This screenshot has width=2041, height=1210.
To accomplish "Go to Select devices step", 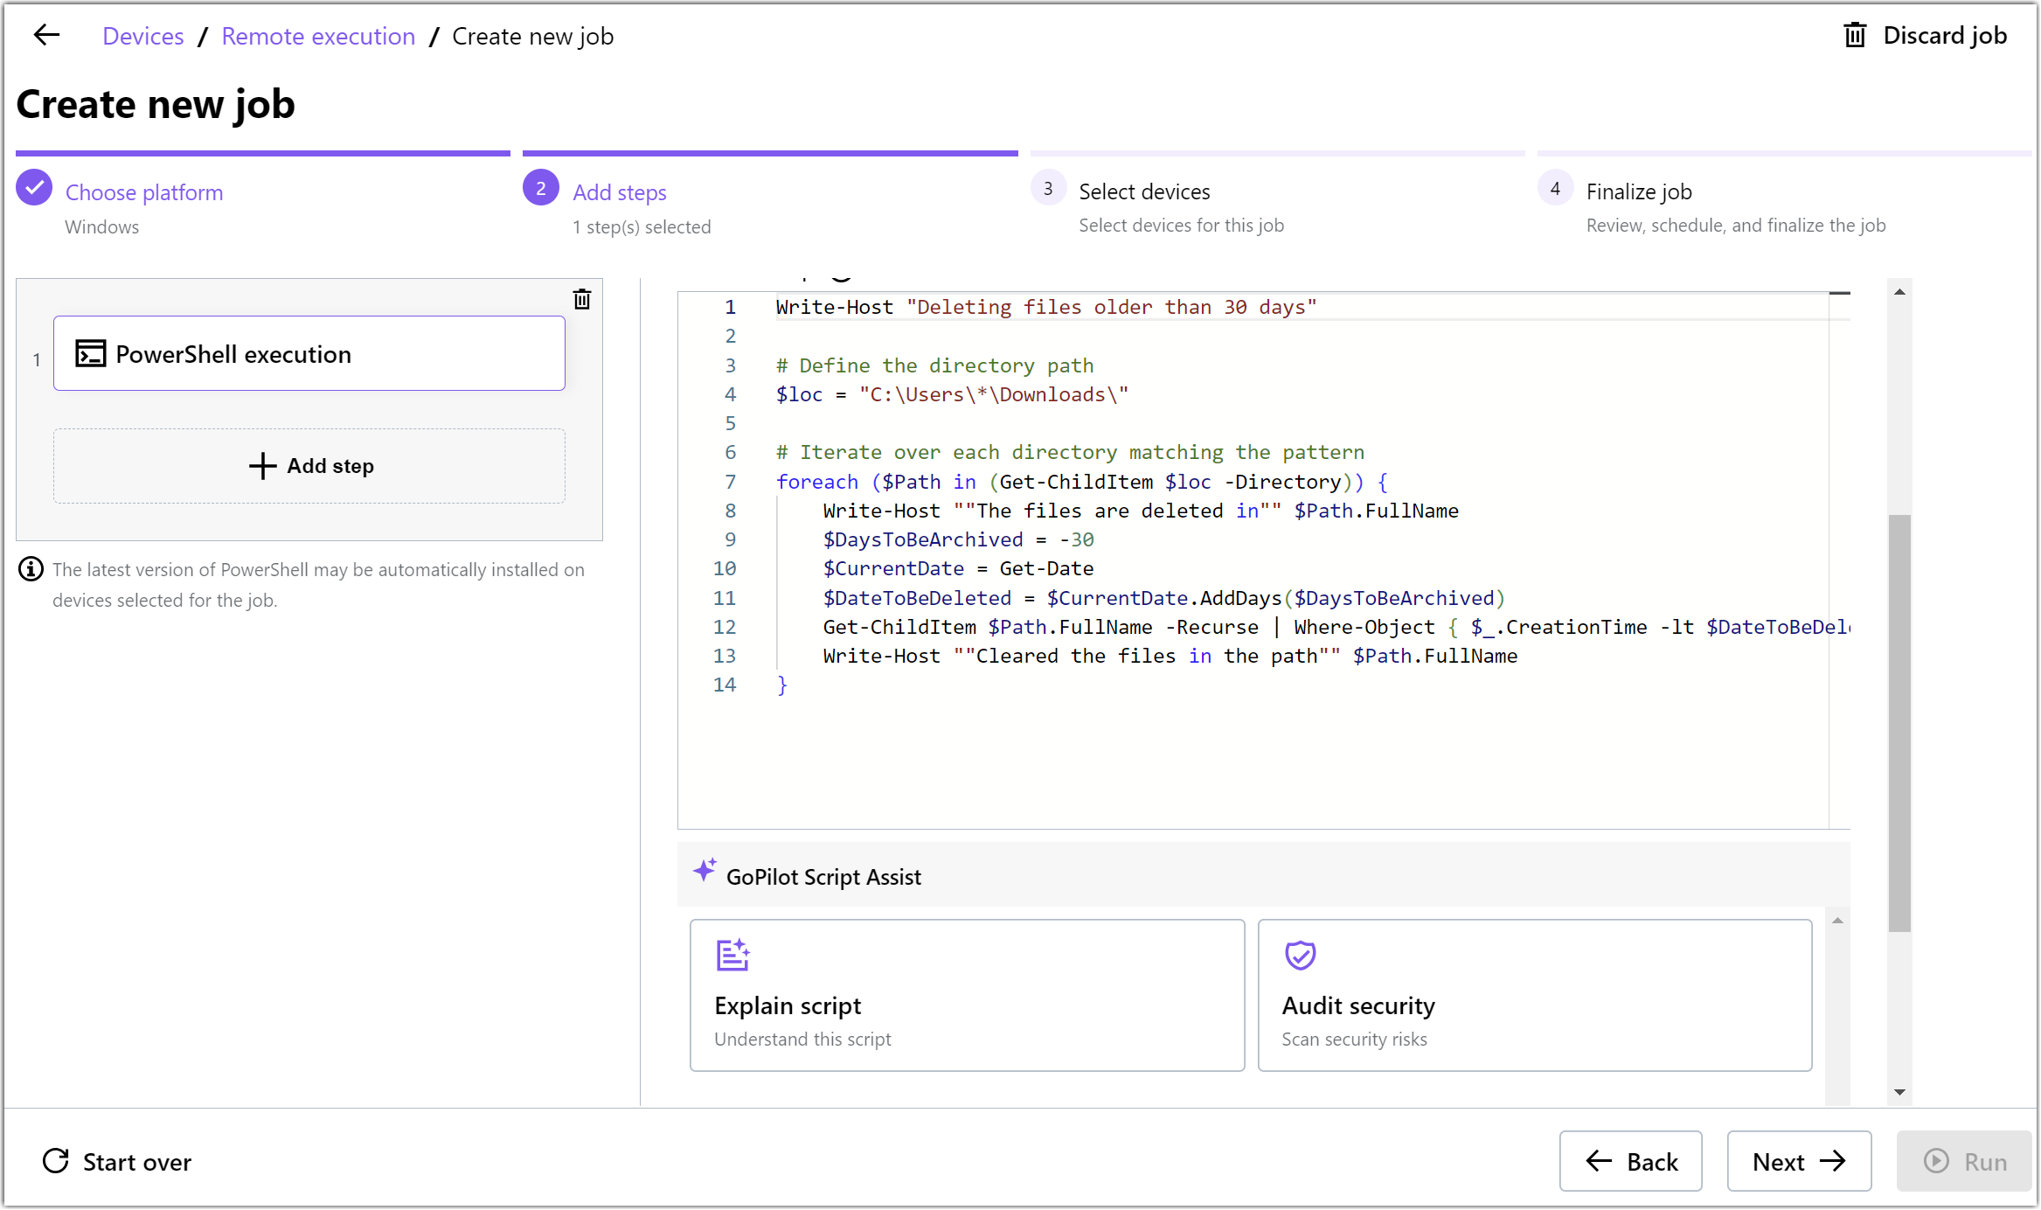I will point(1143,191).
